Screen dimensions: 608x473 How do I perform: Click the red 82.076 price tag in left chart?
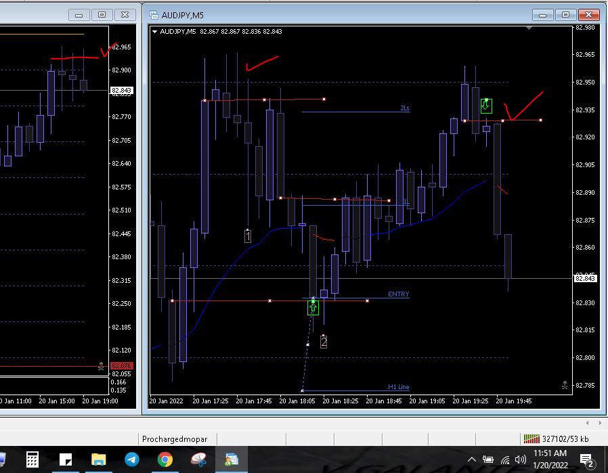pyautogui.click(x=122, y=365)
